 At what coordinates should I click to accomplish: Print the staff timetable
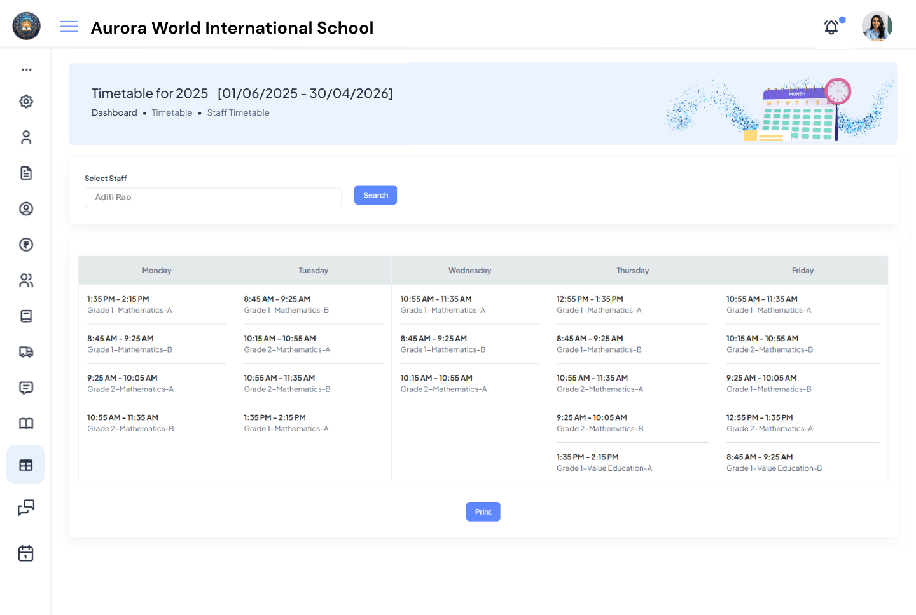(x=483, y=511)
